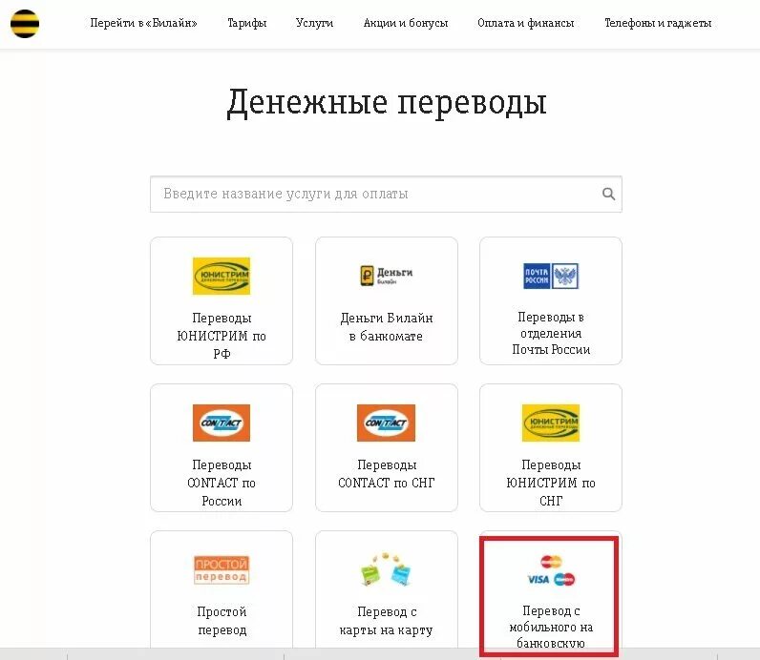Screen dimensions: 760x660
Task: Open the Услуги menu item
Action: (x=314, y=23)
